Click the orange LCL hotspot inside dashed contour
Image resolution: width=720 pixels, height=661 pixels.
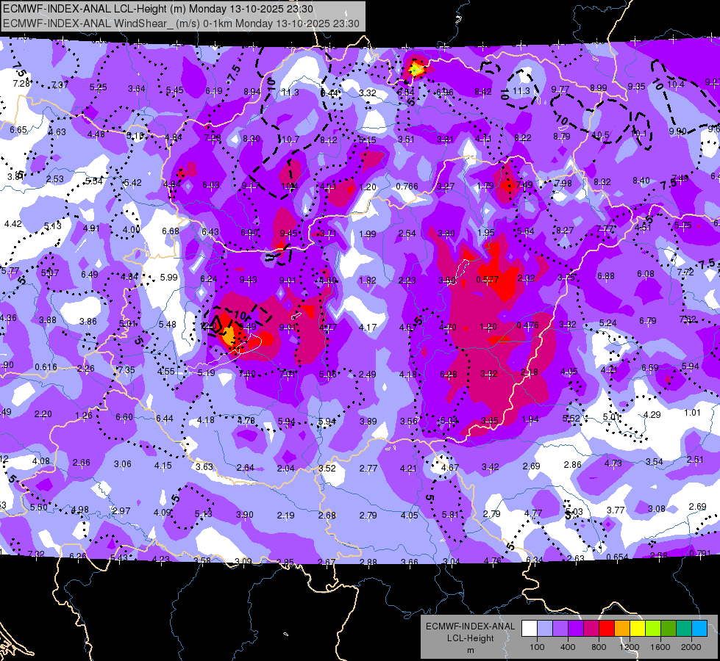227,334
